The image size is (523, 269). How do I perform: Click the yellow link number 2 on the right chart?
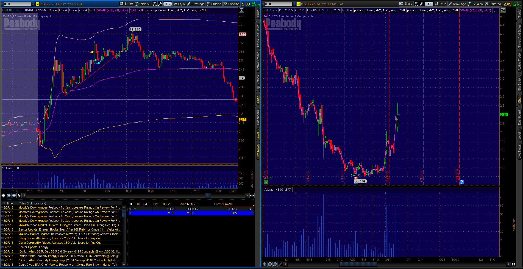[x=299, y=4]
